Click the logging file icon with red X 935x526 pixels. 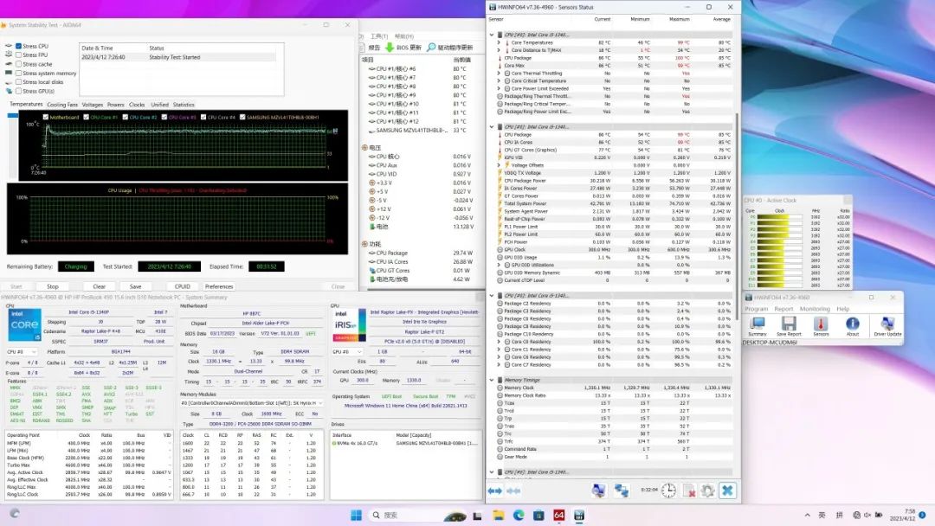point(689,491)
